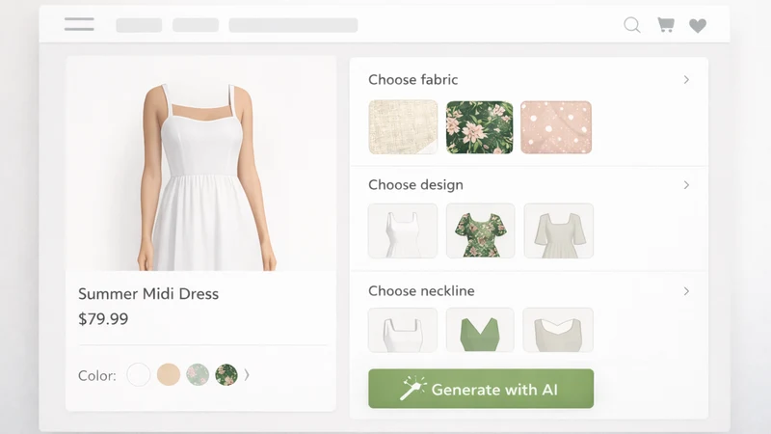771x434 pixels.
Task: Select the square neckline option
Action: [403, 330]
